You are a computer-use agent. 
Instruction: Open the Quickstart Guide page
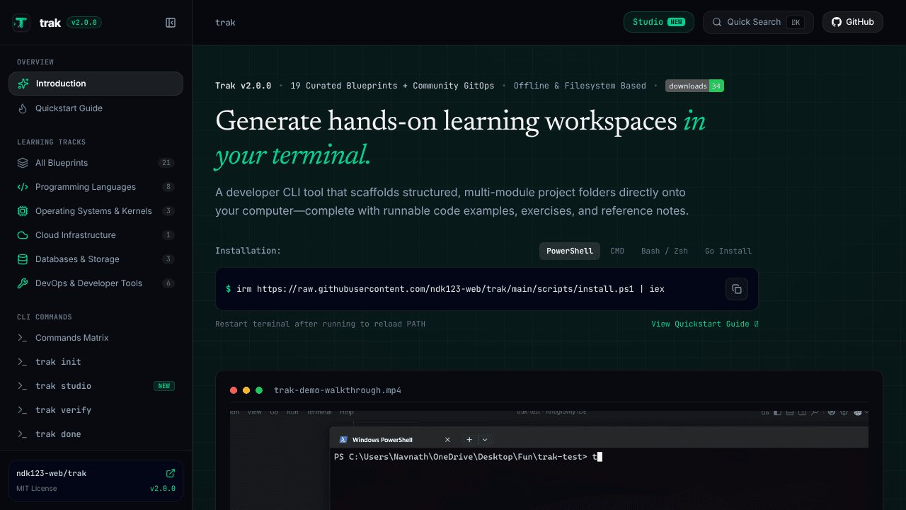pos(96,108)
